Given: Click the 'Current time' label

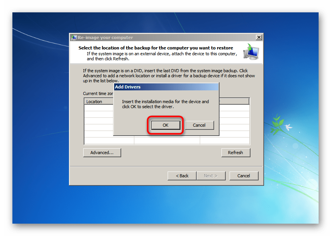Looking at the screenshot, I should [x=98, y=93].
